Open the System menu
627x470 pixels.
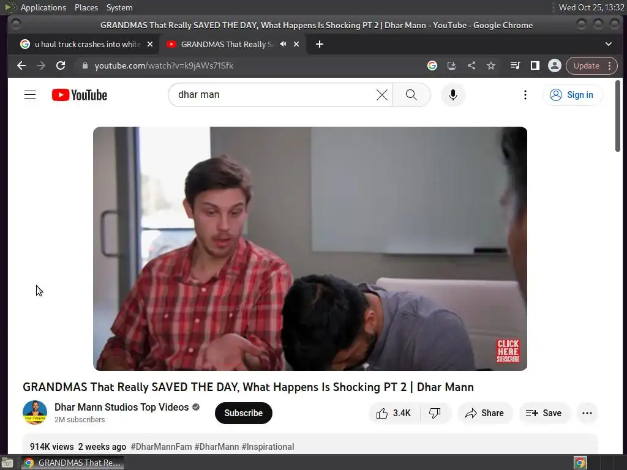pos(119,7)
